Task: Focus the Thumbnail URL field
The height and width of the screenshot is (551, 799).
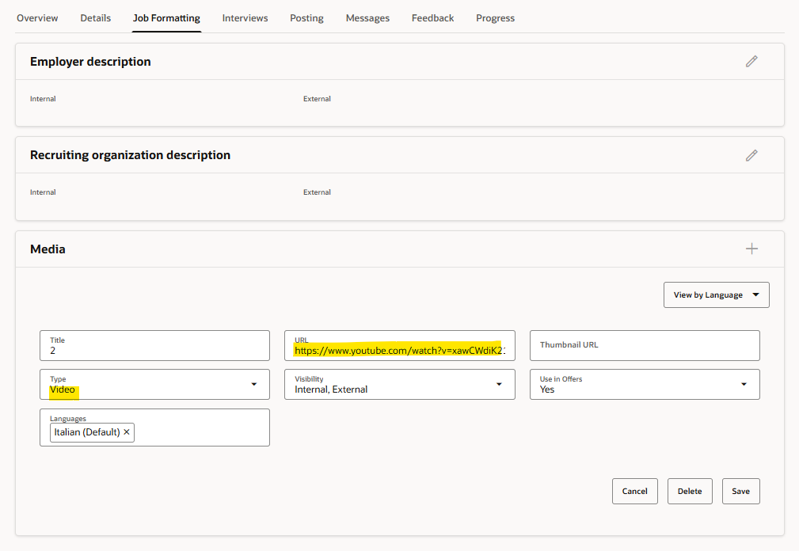Action: pos(645,346)
